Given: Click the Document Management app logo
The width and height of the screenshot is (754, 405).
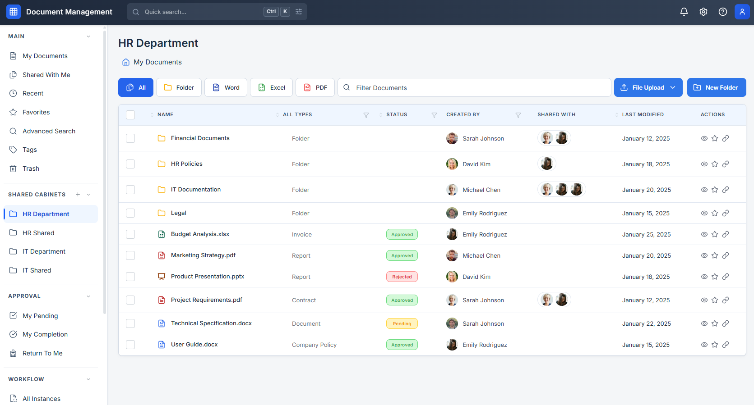Looking at the screenshot, I should coord(14,12).
